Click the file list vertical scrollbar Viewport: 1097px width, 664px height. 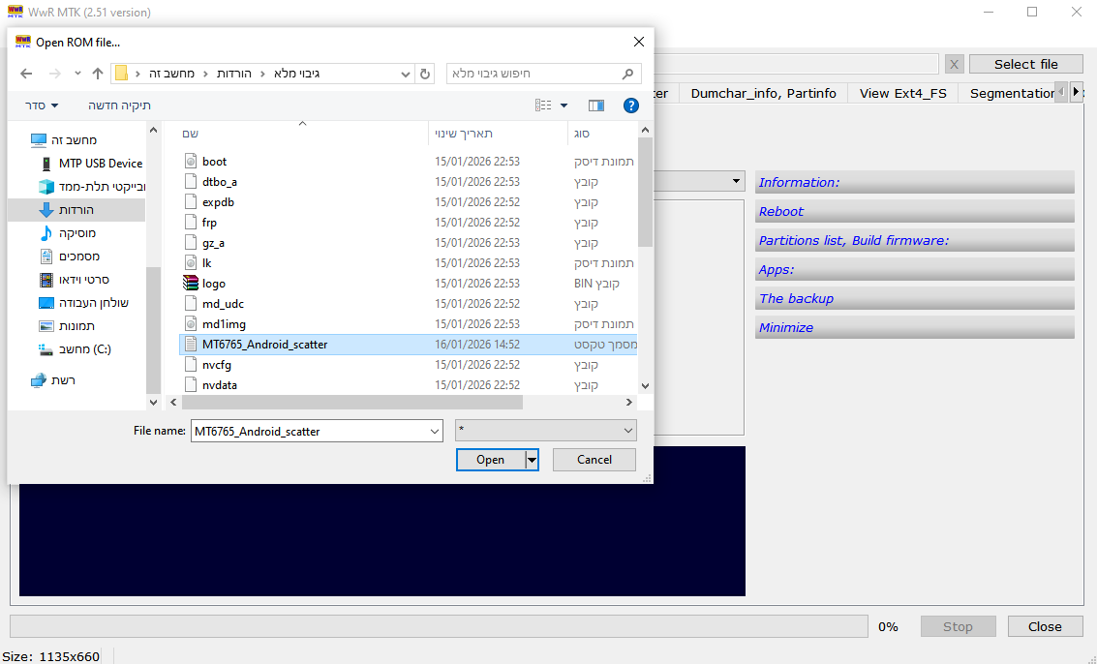pos(645,194)
